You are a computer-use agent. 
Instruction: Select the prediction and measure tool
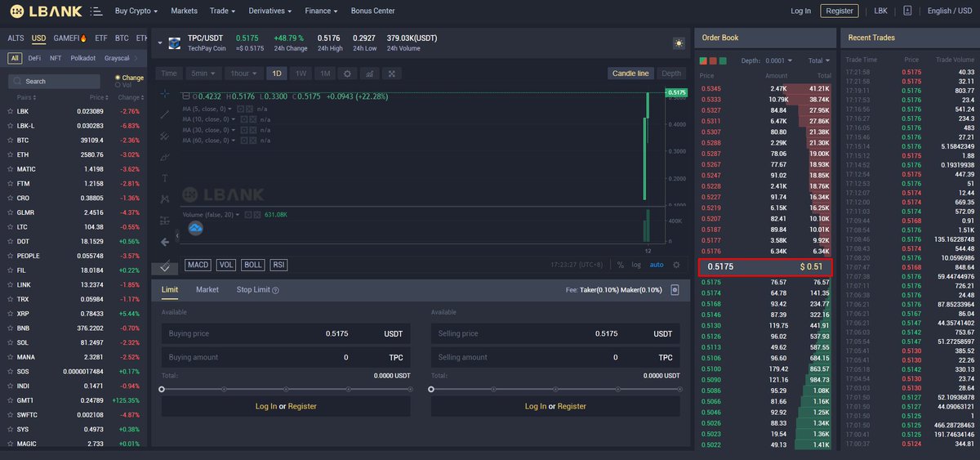165,220
